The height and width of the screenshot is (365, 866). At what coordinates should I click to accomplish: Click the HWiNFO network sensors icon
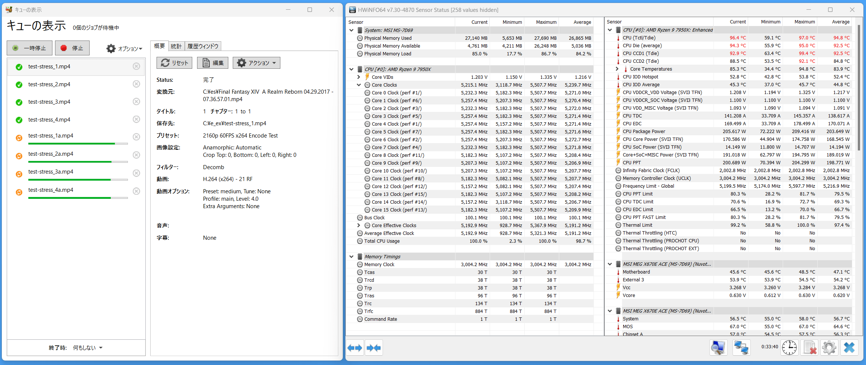pos(741,348)
